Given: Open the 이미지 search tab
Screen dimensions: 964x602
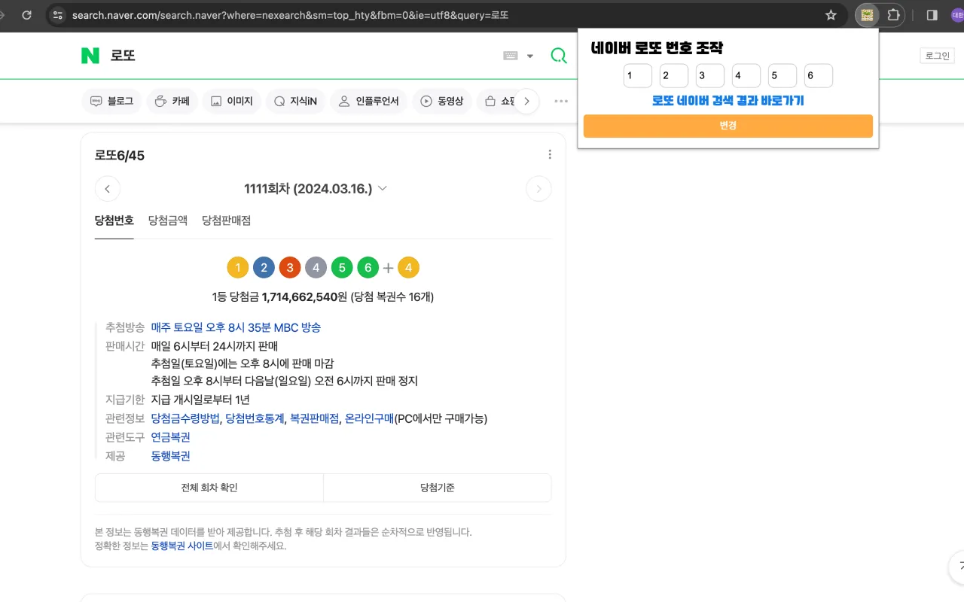Looking at the screenshot, I should tap(231, 101).
